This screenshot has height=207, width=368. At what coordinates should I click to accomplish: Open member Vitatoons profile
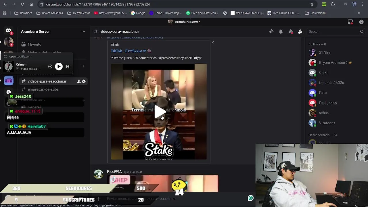tap(327, 123)
